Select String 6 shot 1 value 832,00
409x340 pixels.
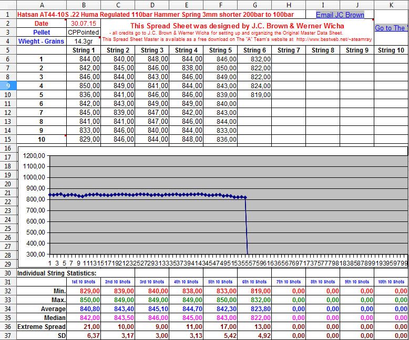pyautogui.click(x=254, y=59)
